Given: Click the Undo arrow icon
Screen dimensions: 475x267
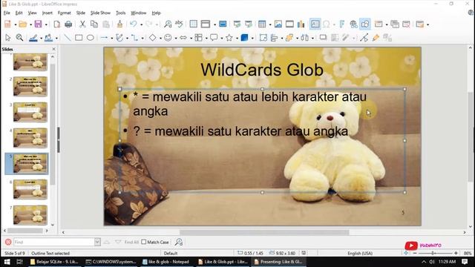Looking at the screenshot, I should (x=134, y=24).
